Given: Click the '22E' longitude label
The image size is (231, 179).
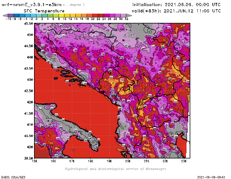Looking at the screenshot, I should 165,161.
